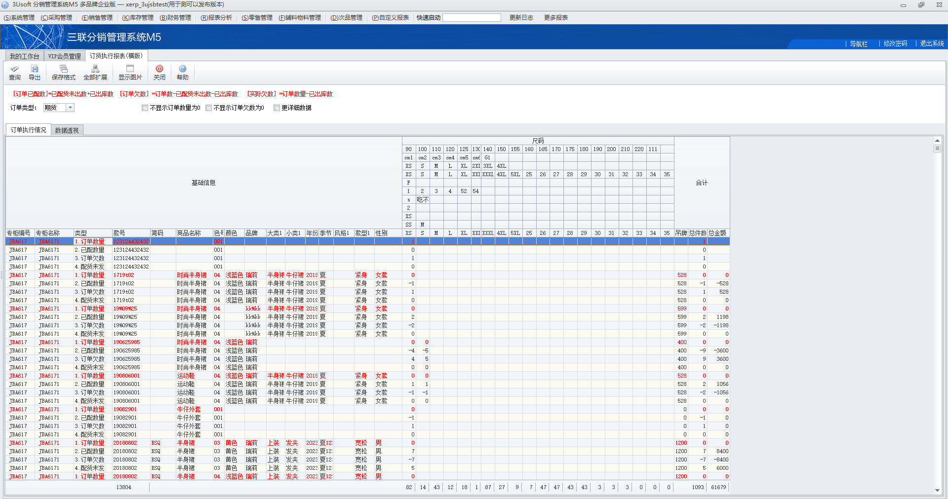Select the 订单执行情况 sub-tab

29,130
